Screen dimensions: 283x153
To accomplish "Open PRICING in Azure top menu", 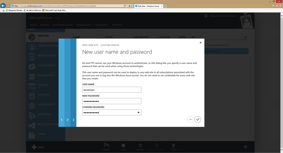I will [45, 25].
